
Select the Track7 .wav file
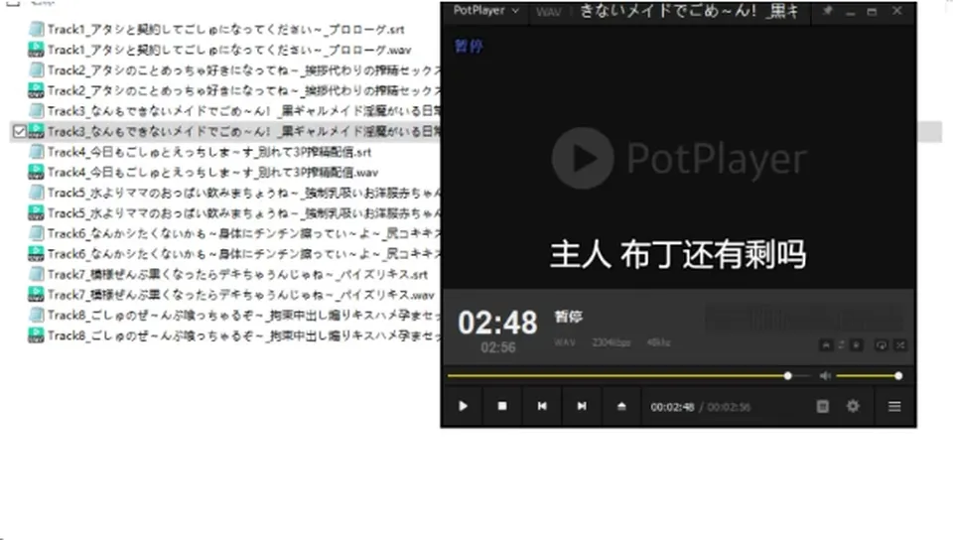pos(240,295)
